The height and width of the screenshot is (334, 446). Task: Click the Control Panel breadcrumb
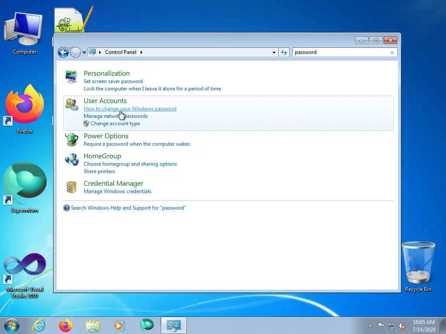coord(121,52)
